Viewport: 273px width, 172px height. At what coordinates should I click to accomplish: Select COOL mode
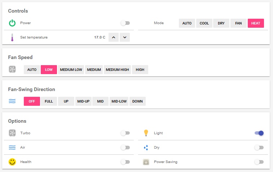pyautogui.click(x=204, y=23)
